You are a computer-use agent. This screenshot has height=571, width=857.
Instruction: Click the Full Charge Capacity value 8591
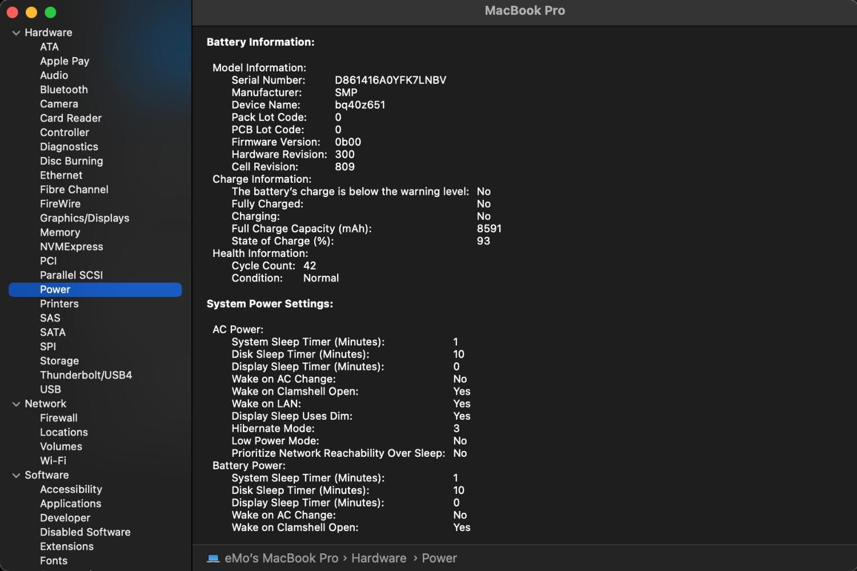click(x=489, y=229)
